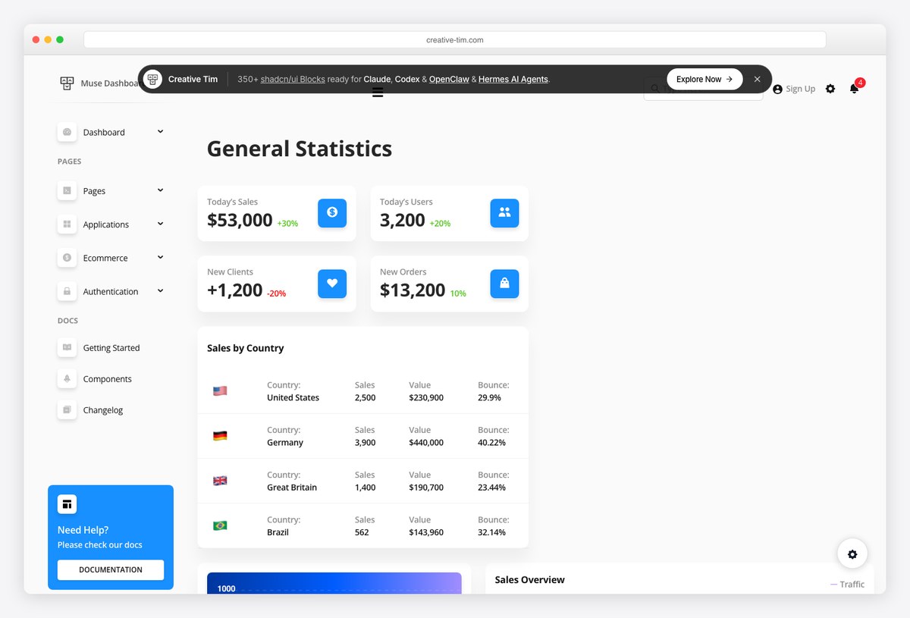The width and height of the screenshot is (910, 618).
Task: Open the Applications menu item
Action: 111,224
